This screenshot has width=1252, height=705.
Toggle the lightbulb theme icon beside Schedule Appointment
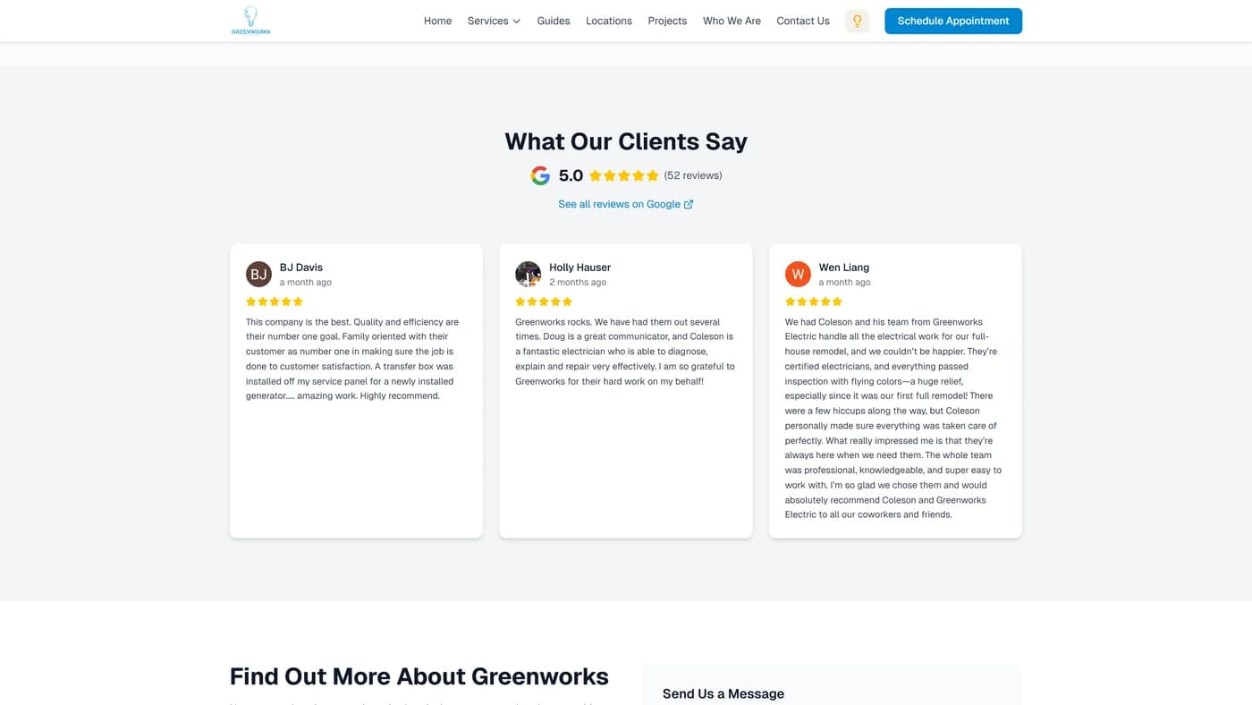(857, 20)
